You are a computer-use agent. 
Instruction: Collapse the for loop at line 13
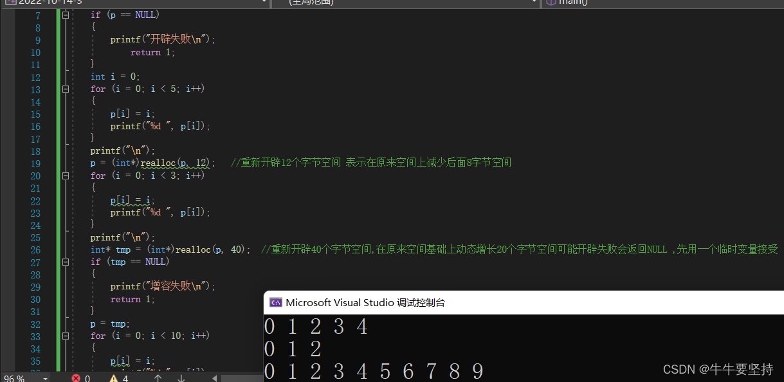click(x=65, y=89)
